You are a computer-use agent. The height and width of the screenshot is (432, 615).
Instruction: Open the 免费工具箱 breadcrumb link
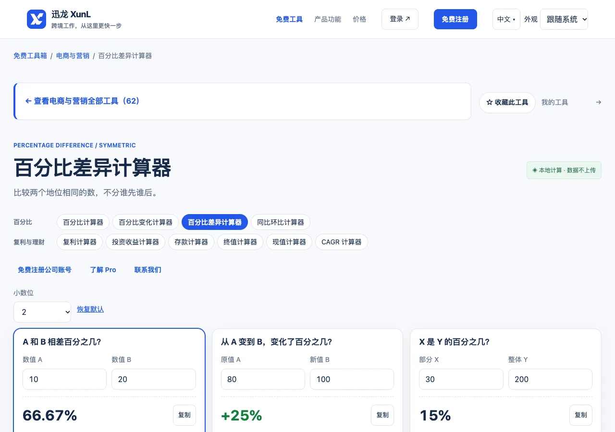click(x=30, y=56)
